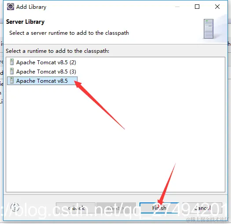231x224 pixels.
Task: Open help via the question mark icon
Action: (15, 207)
